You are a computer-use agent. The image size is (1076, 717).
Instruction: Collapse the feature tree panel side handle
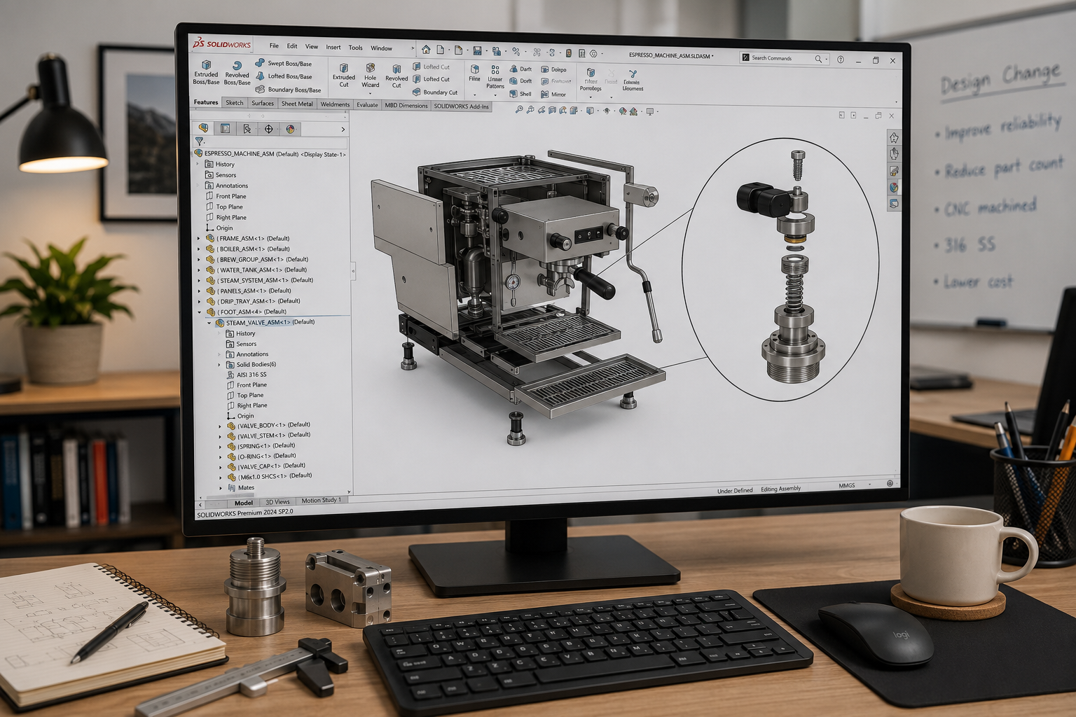(353, 270)
